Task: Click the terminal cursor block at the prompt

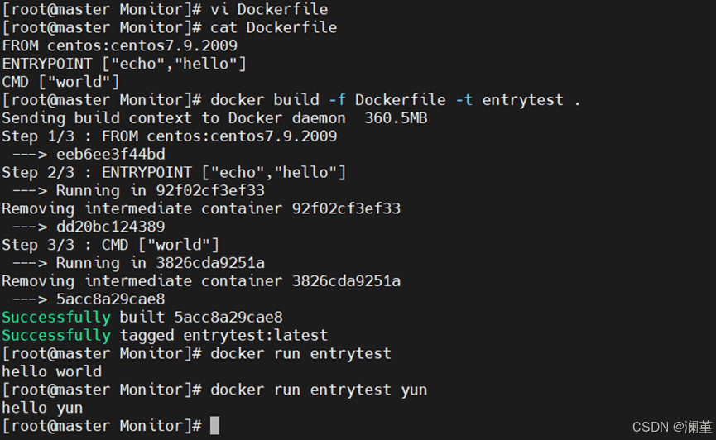Action: point(214,425)
